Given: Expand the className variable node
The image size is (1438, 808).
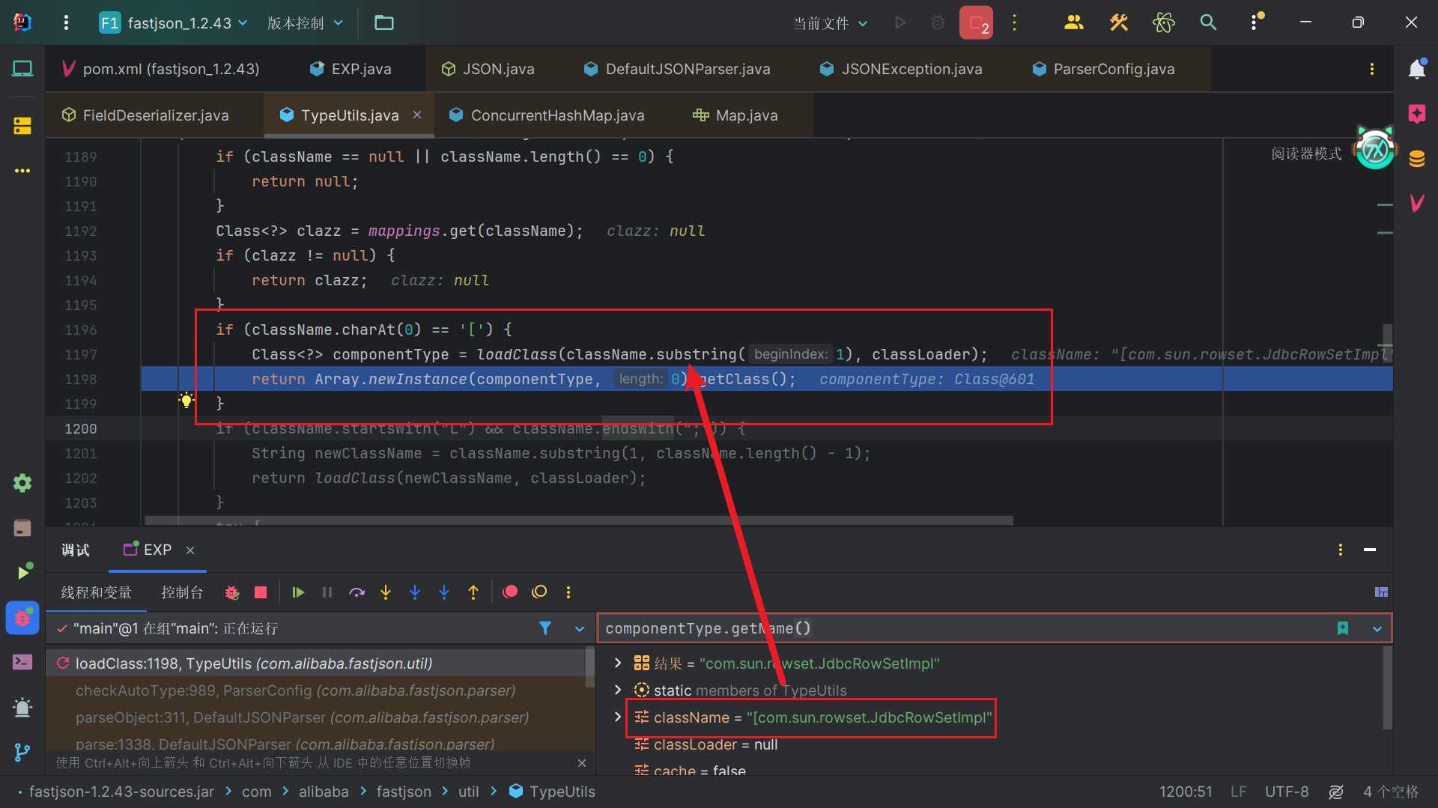Looking at the screenshot, I should tap(617, 717).
